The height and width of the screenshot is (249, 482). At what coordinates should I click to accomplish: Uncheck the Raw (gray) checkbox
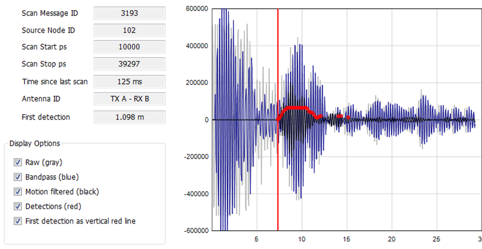click(x=17, y=162)
